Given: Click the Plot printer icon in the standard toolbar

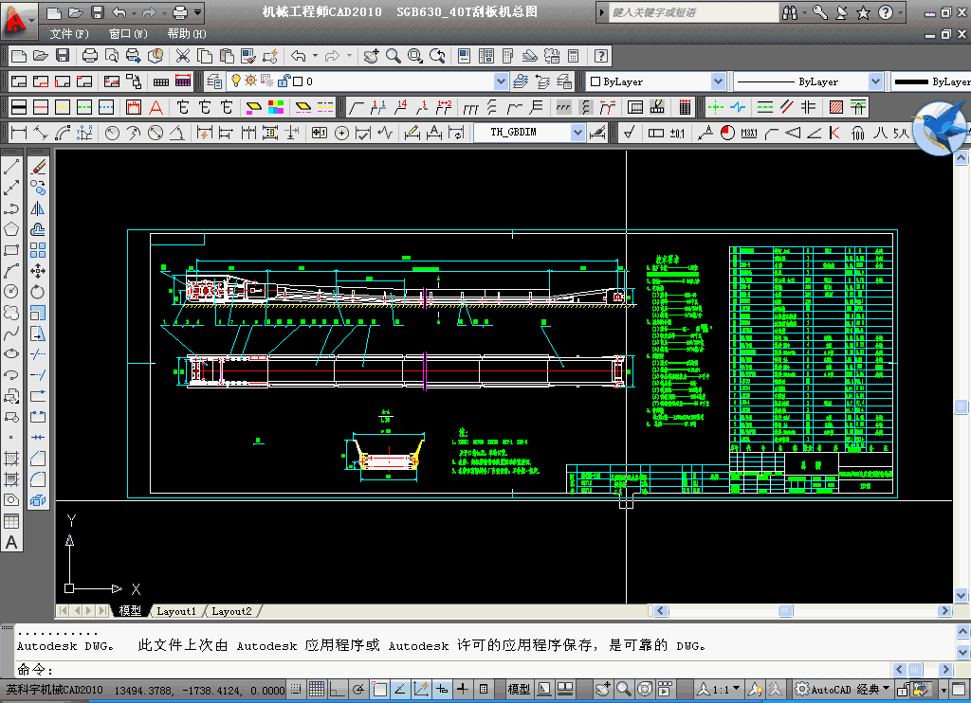Looking at the screenshot, I should click(x=90, y=56).
